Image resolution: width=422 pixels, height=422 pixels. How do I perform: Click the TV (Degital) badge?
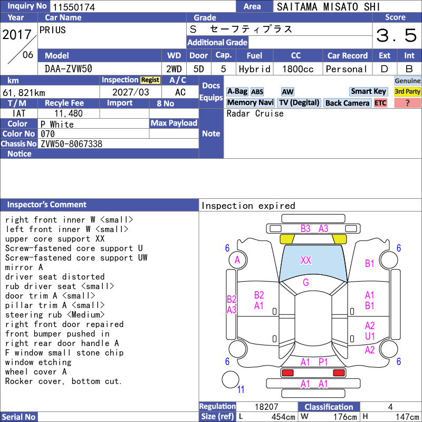click(x=299, y=103)
